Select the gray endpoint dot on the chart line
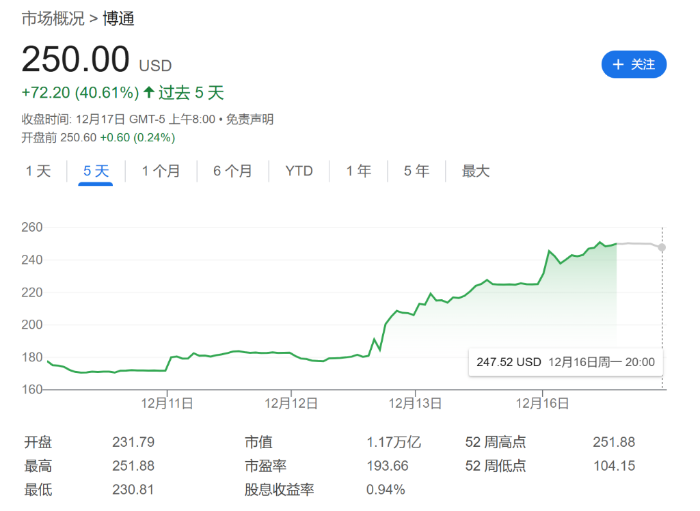 point(661,248)
